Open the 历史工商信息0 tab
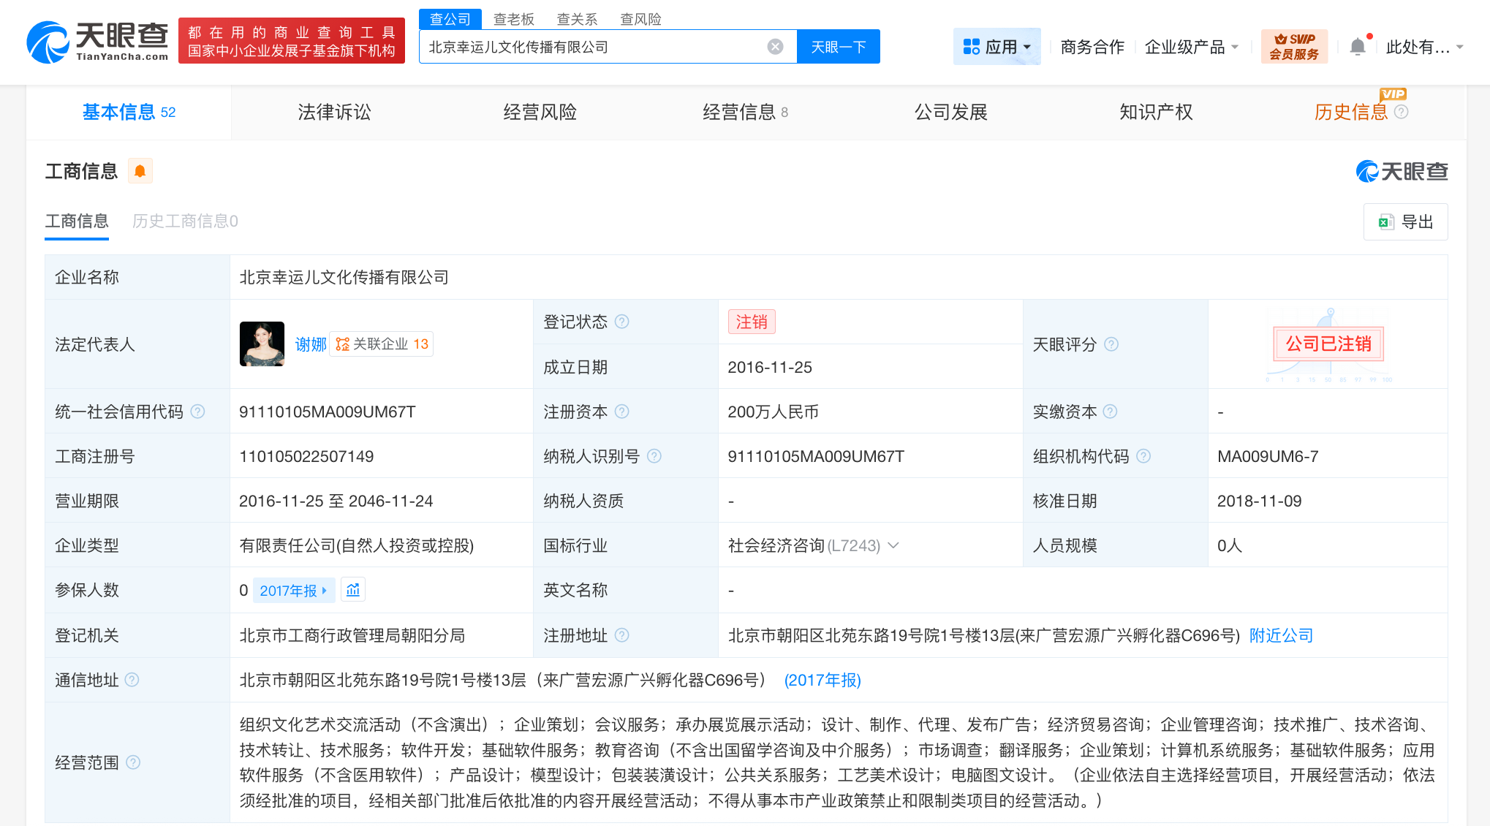This screenshot has height=826, width=1490. coord(184,221)
